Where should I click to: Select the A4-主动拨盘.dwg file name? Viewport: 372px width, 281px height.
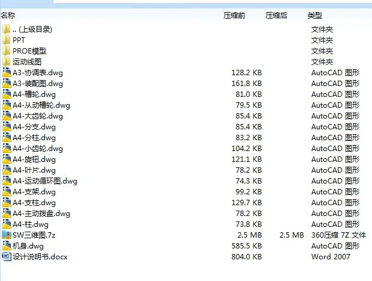pos(41,213)
